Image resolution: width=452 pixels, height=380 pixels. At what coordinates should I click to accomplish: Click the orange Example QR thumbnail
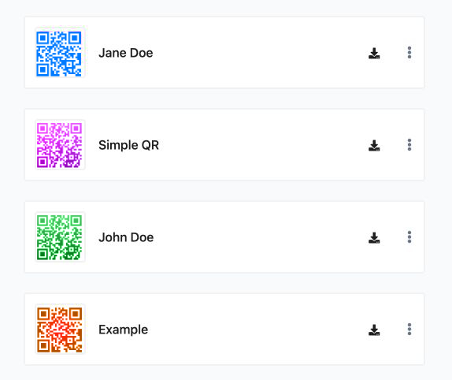(60, 330)
